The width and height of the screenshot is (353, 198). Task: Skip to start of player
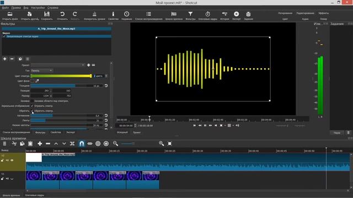coord(195,125)
